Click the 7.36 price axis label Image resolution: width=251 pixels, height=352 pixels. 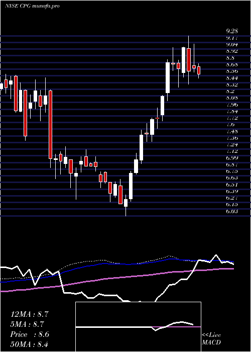232,138
